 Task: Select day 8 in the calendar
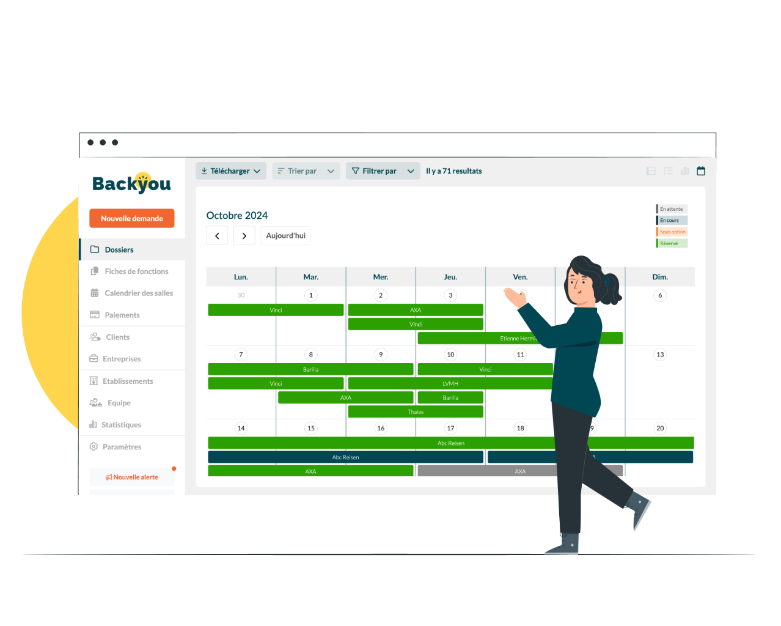click(x=311, y=355)
